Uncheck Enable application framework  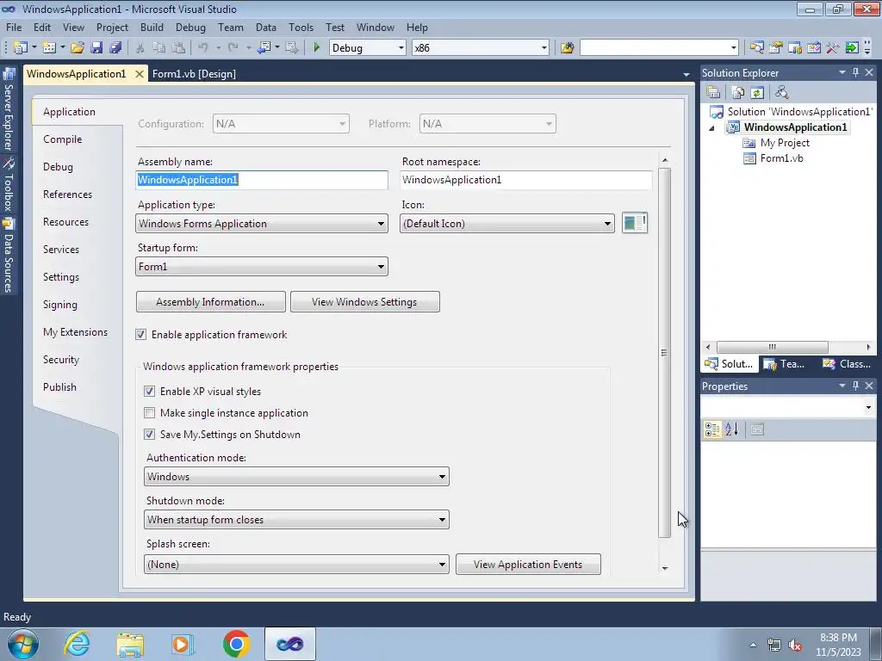[140, 335]
